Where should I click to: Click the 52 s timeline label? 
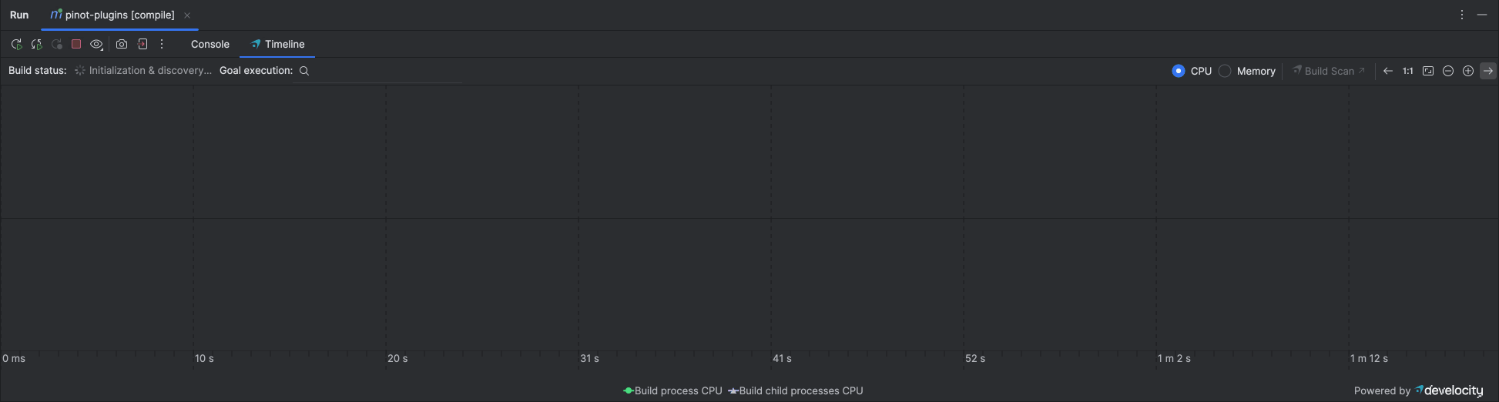point(975,359)
